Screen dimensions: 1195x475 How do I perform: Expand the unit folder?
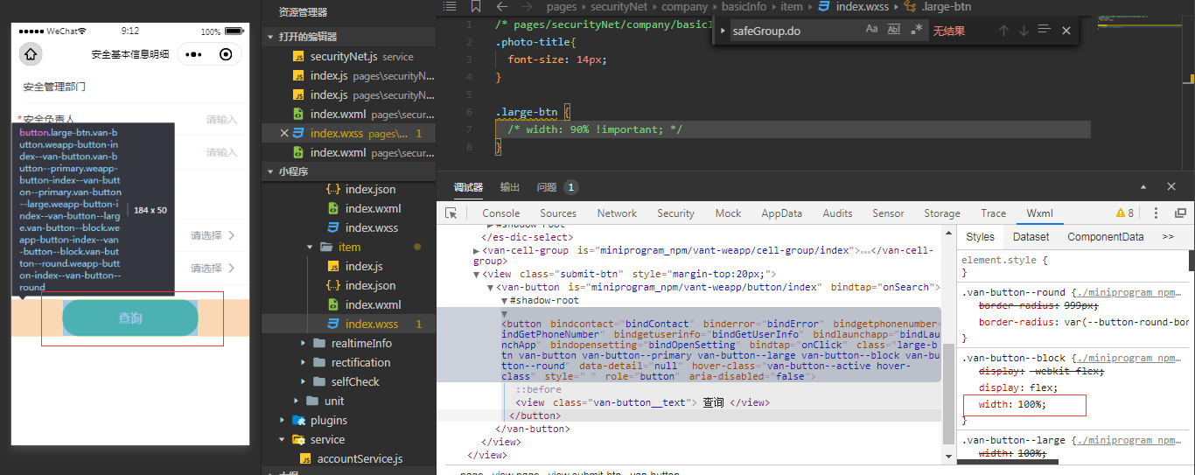pos(349,401)
